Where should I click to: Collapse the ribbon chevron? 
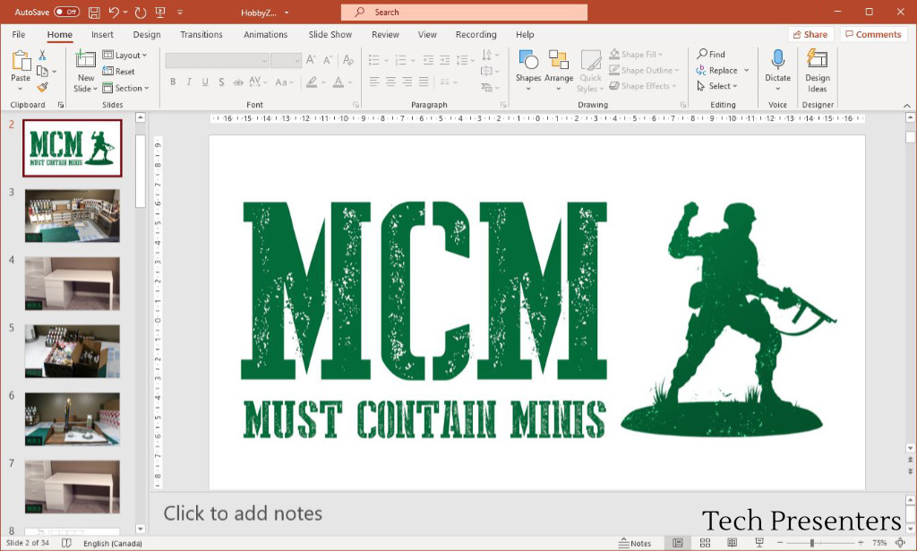point(907,106)
